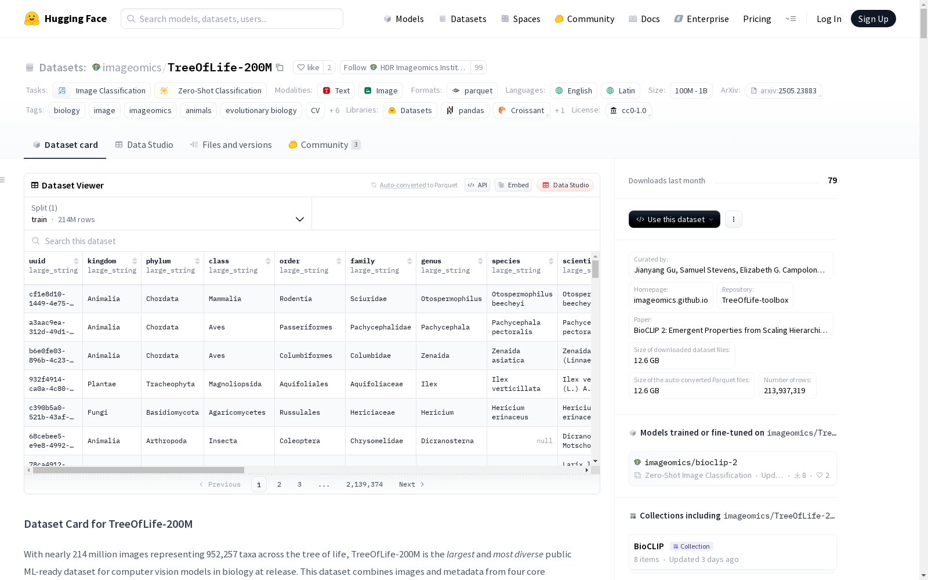Select the Image Classification task tag
The width and height of the screenshot is (928, 580).
pyautogui.click(x=101, y=90)
